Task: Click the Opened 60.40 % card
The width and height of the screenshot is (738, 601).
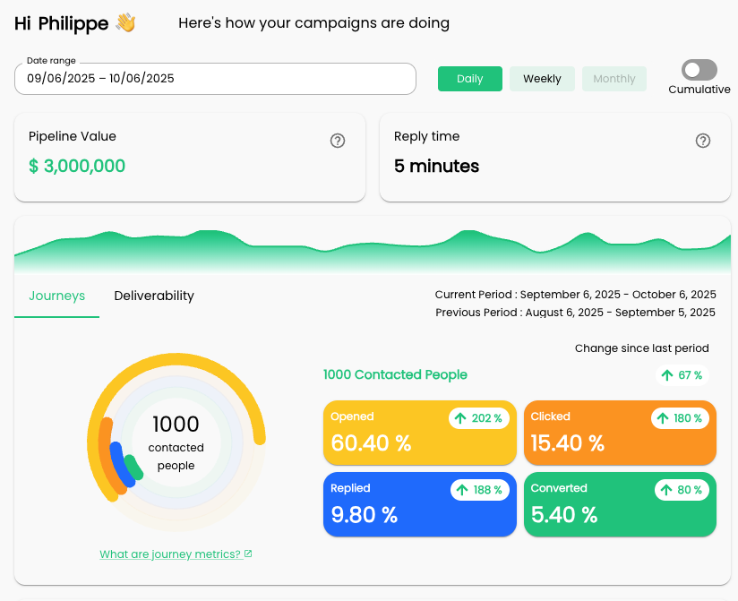Action: click(x=420, y=433)
